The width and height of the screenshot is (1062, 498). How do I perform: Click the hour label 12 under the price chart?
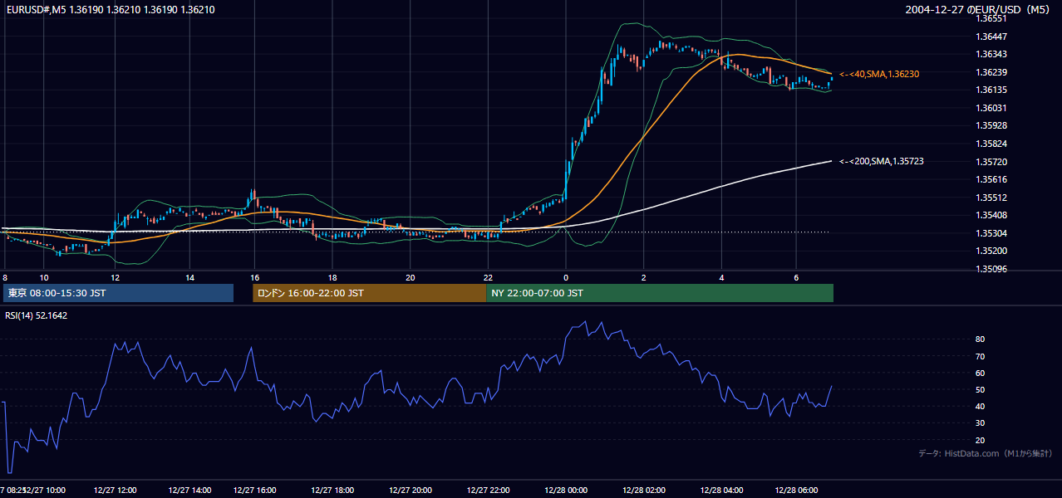(x=116, y=278)
